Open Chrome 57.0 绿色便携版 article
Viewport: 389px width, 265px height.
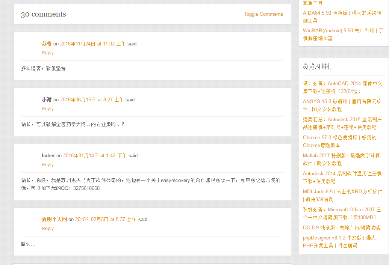[340, 142]
